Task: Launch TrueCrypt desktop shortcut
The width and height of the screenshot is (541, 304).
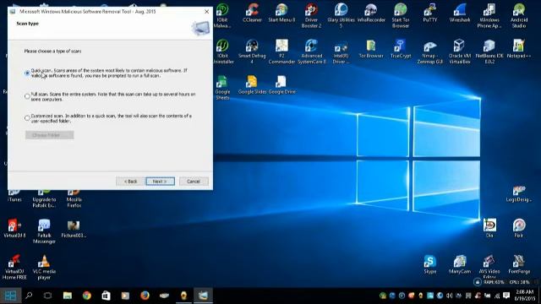Action: pos(401,49)
